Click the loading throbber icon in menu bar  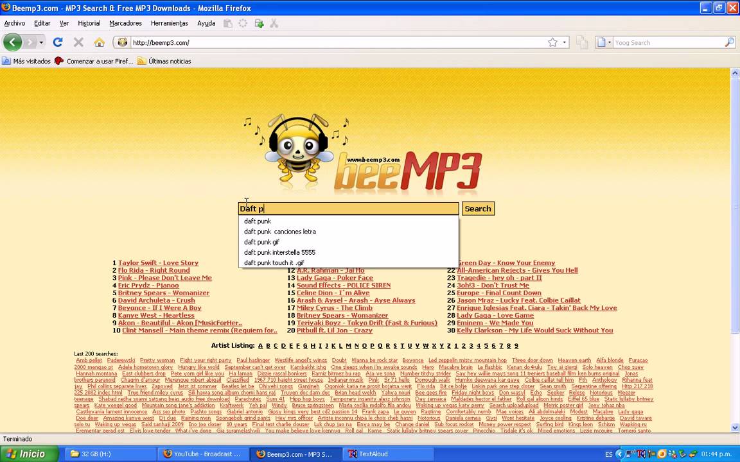tap(243, 23)
